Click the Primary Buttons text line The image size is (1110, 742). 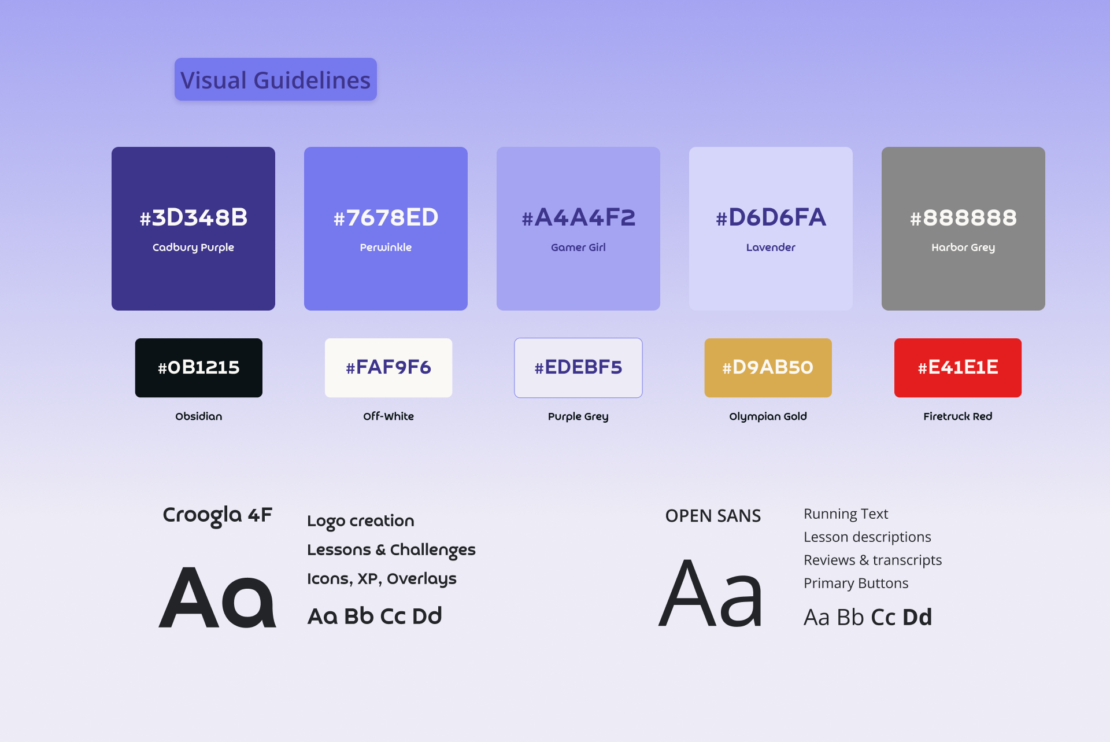tap(856, 583)
